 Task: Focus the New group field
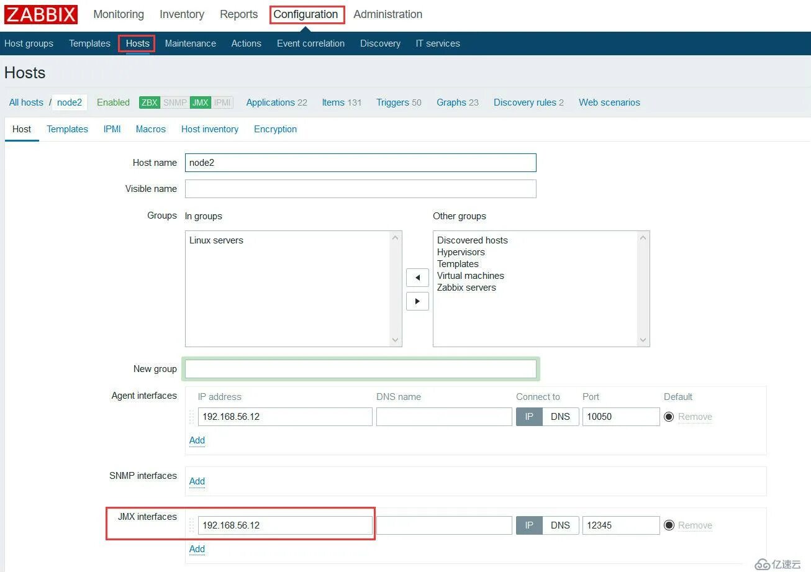tap(360, 369)
